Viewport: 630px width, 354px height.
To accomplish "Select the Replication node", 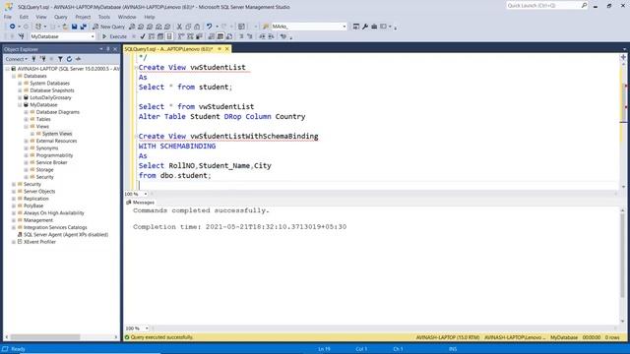I will [x=35, y=199].
